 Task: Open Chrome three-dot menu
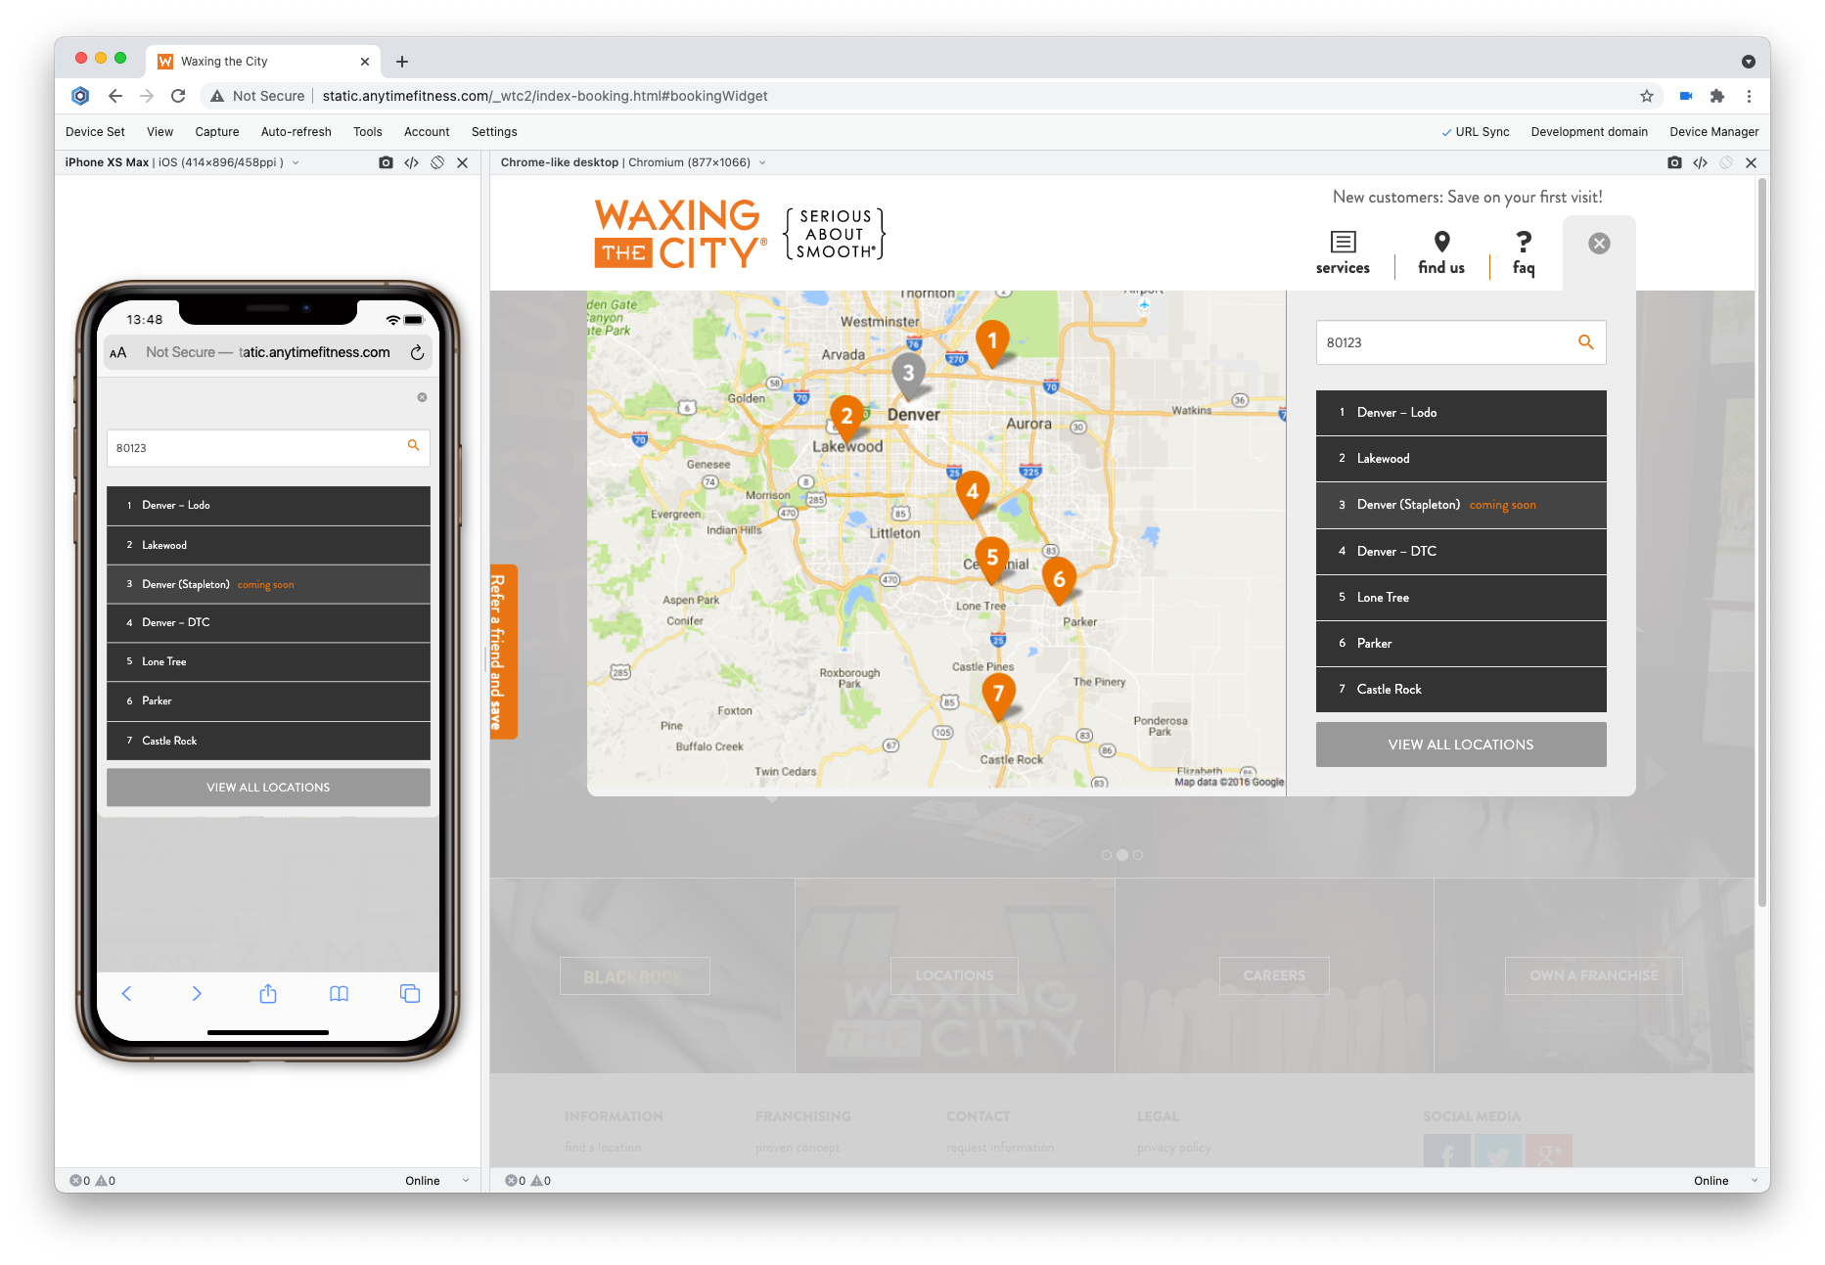tap(1749, 96)
